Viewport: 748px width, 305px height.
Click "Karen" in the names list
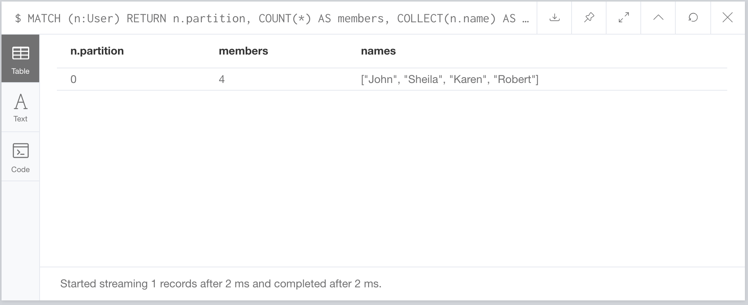click(x=468, y=80)
